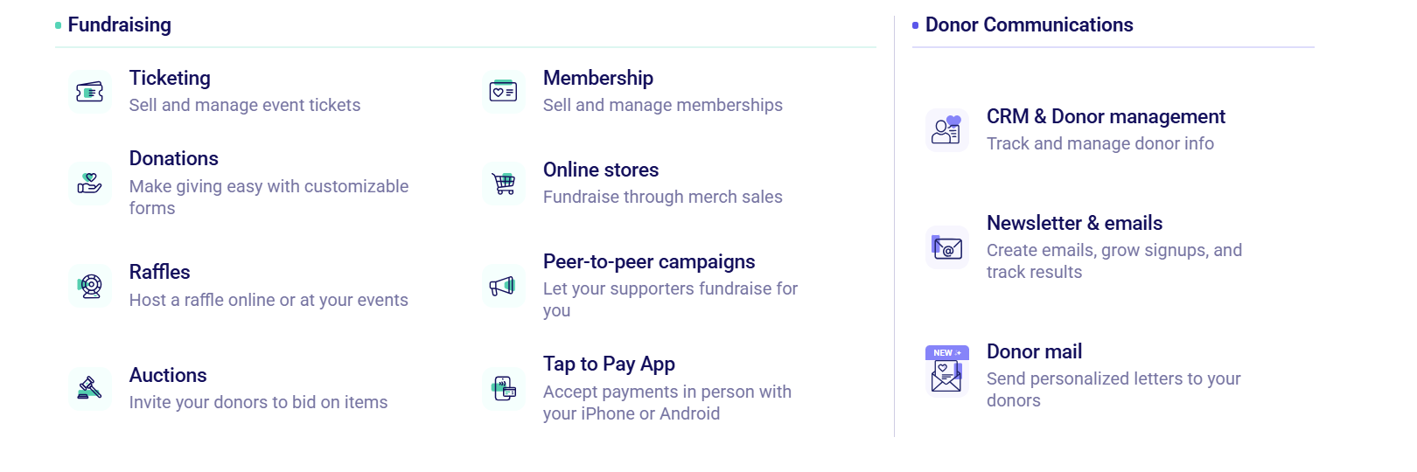Open the Donations menu item
1417x472 pixels.
tap(173, 158)
